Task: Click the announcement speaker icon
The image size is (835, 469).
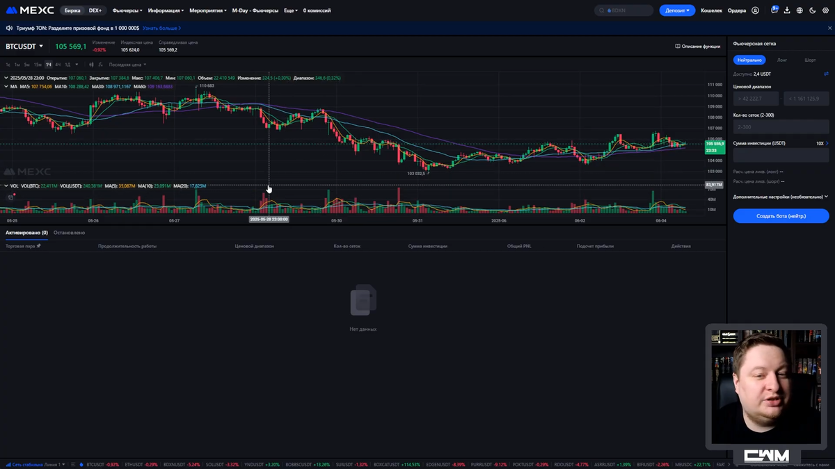Action: coord(9,28)
